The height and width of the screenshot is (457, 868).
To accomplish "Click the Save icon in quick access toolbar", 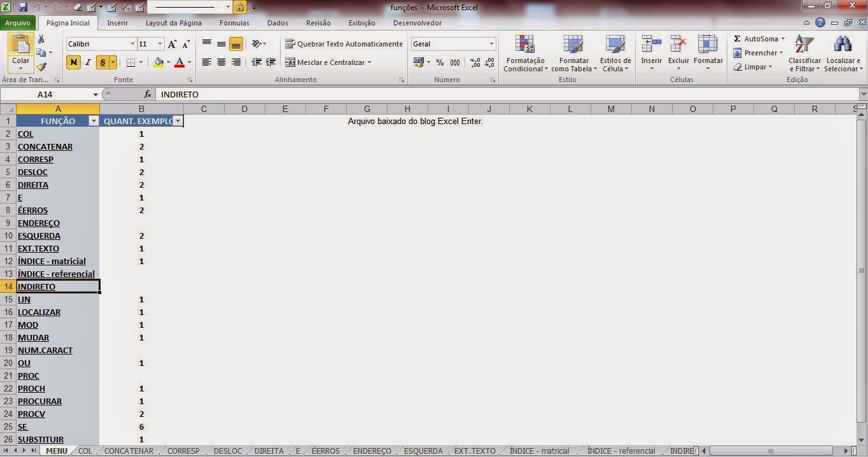I will tap(23, 8).
